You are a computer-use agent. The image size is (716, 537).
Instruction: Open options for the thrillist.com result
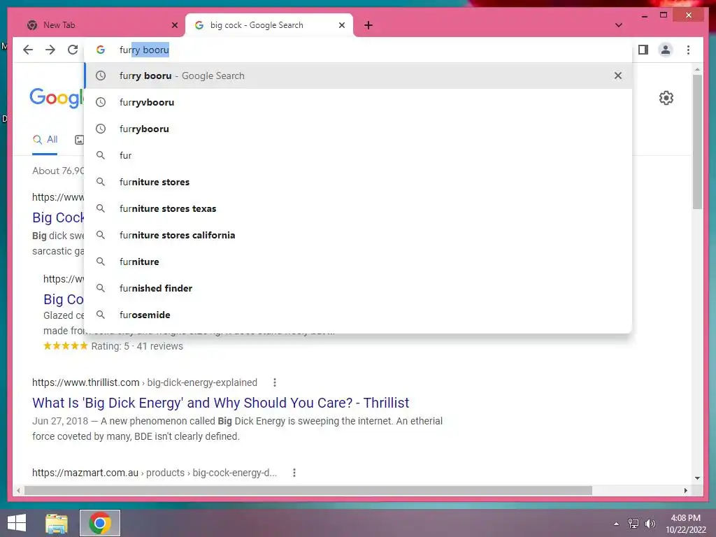pyautogui.click(x=274, y=382)
